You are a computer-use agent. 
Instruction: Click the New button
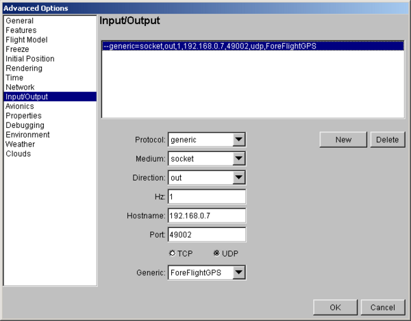click(x=343, y=140)
